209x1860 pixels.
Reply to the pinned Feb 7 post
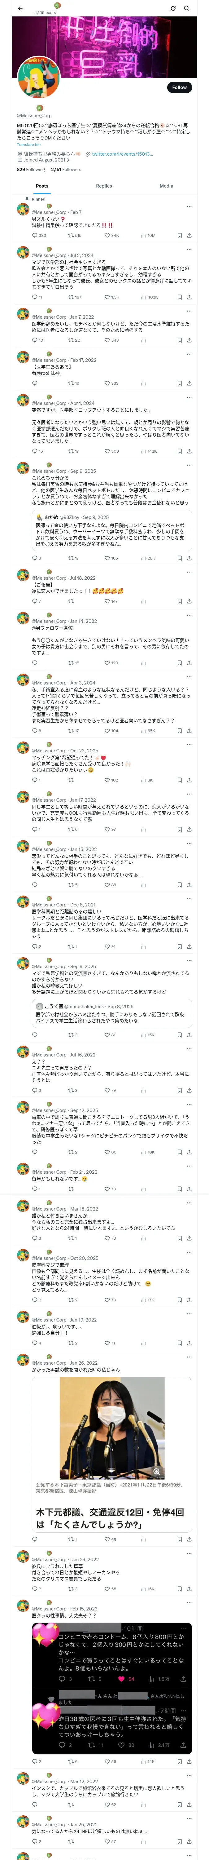pos(35,235)
